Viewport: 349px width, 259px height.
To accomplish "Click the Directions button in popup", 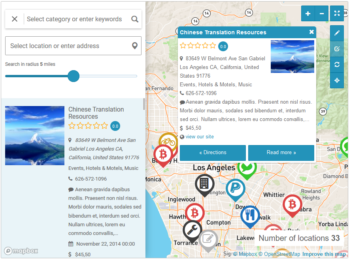I will [x=213, y=153].
